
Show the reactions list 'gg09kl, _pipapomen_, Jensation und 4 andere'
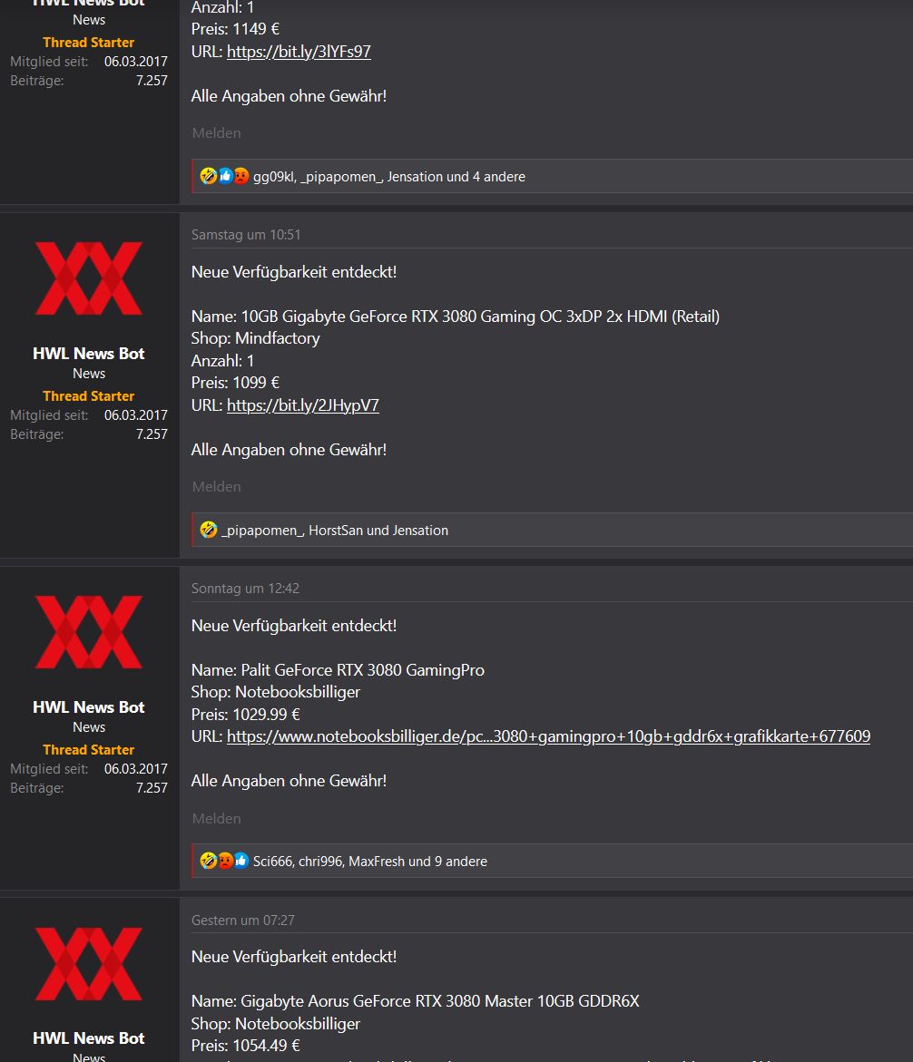tap(389, 177)
